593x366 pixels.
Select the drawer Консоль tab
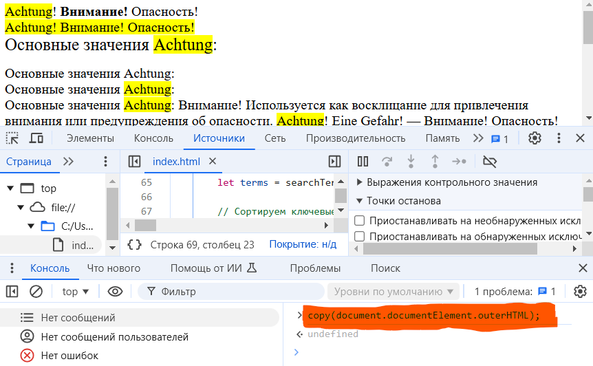click(50, 268)
